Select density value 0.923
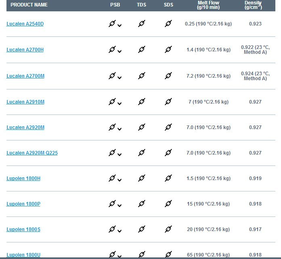Screen dimensions: 281x259 (255, 24)
